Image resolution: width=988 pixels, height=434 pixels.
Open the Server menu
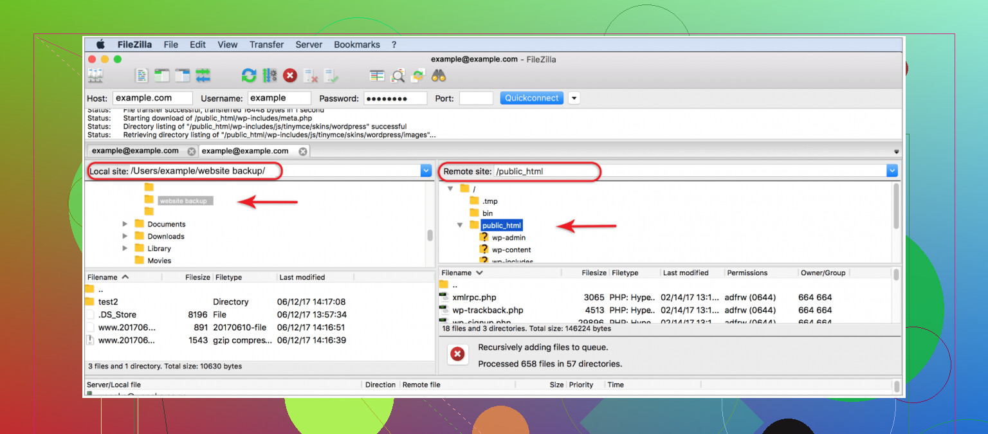point(309,44)
